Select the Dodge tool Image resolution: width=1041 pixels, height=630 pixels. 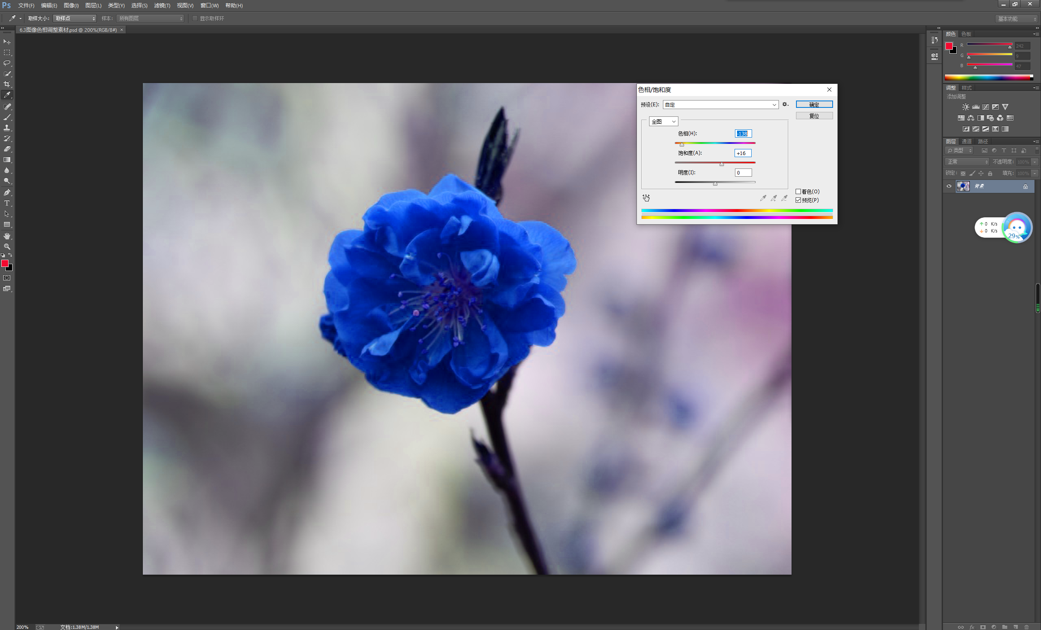[7, 181]
